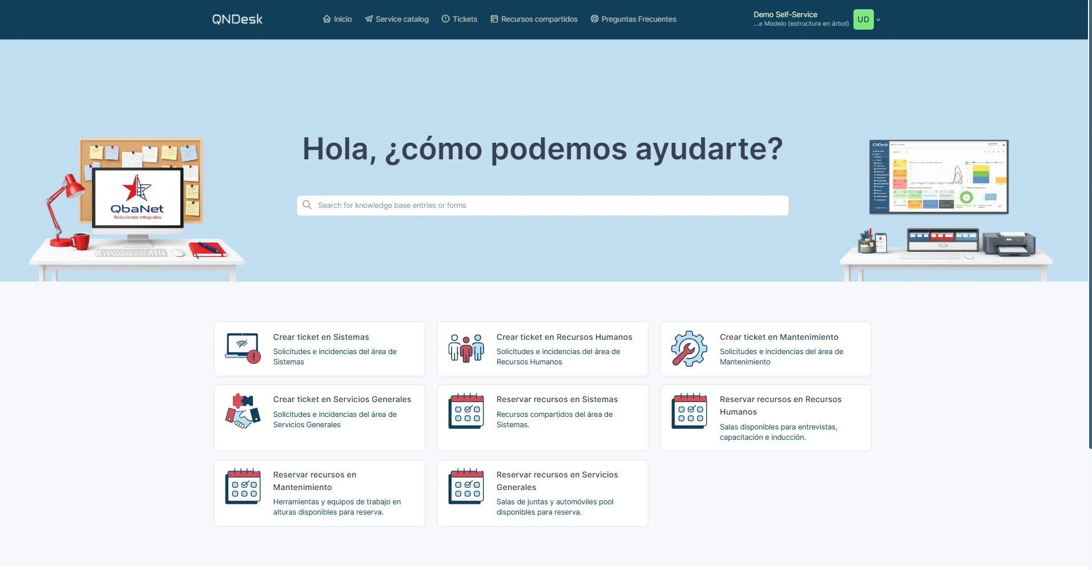Click the UD user avatar
Screen dimensions: 1092x570
pyautogui.click(x=863, y=19)
